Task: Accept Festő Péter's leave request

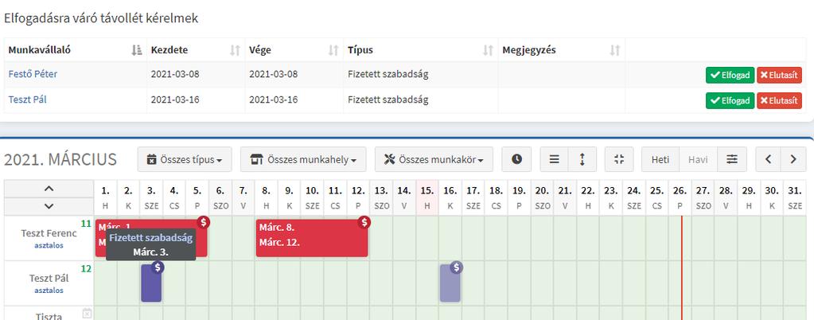Action: pos(730,75)
